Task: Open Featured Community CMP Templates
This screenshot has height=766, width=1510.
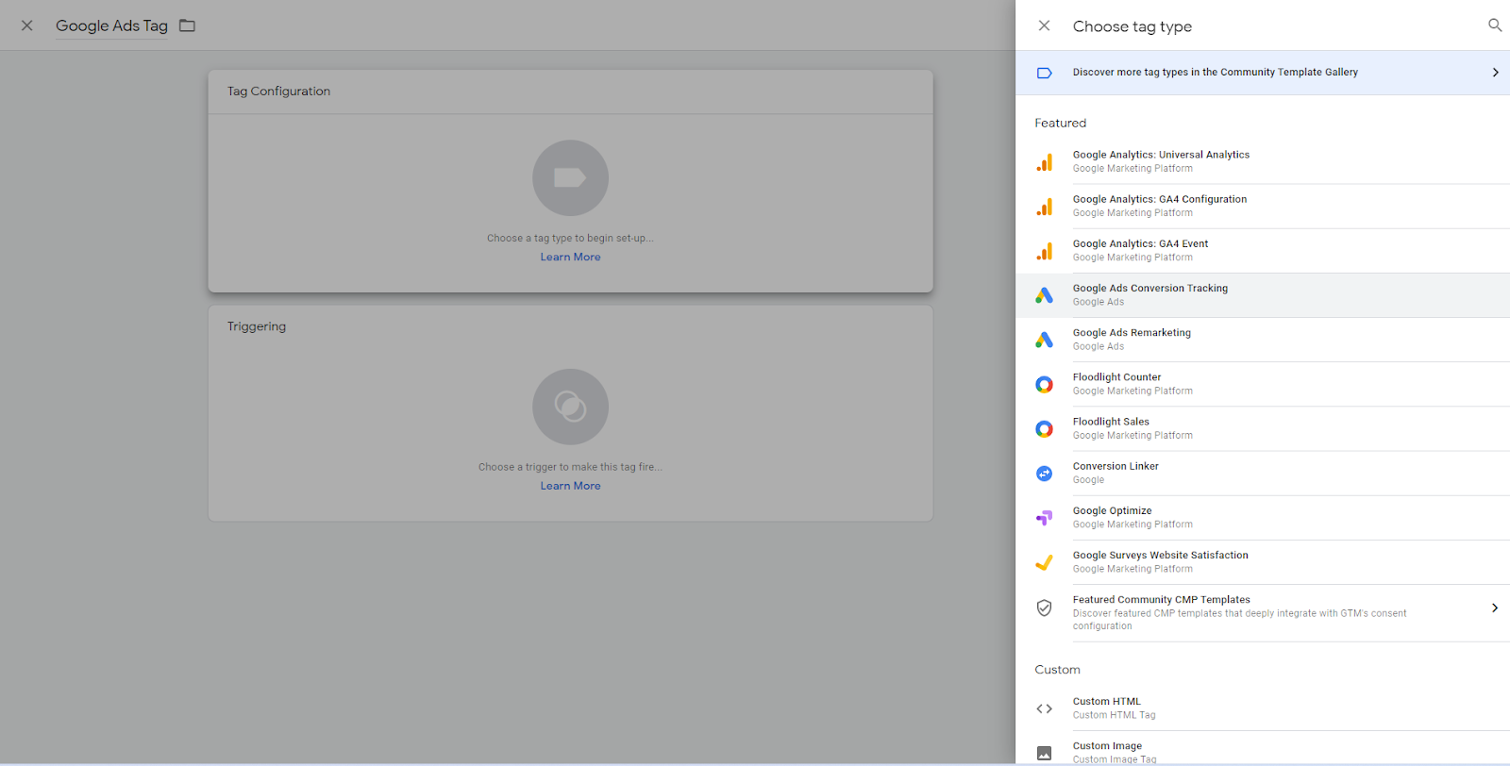Action: click(1263, 613)
